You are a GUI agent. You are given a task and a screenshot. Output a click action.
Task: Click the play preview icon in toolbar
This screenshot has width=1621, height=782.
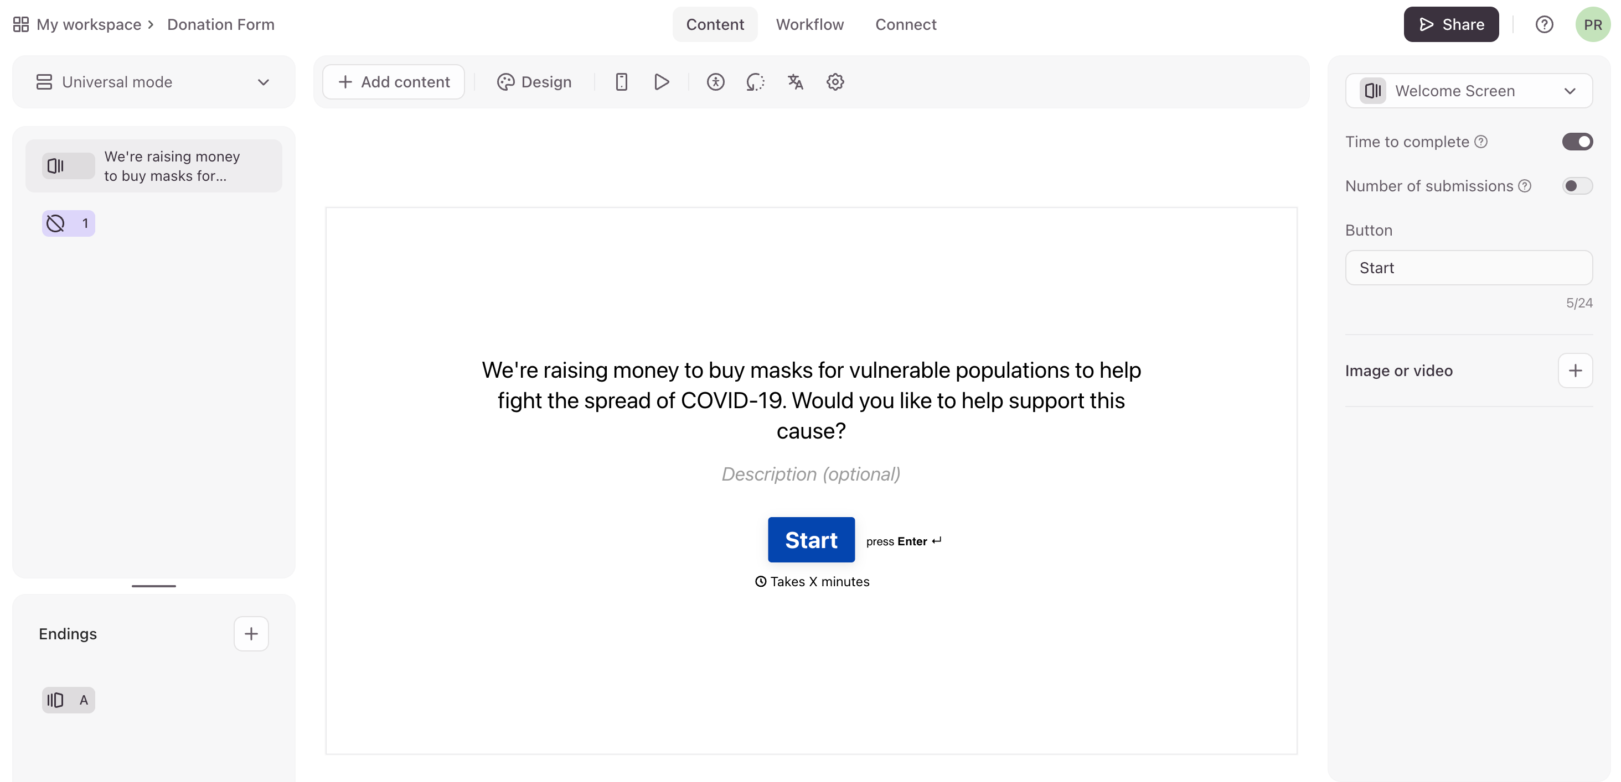(662, 82)
